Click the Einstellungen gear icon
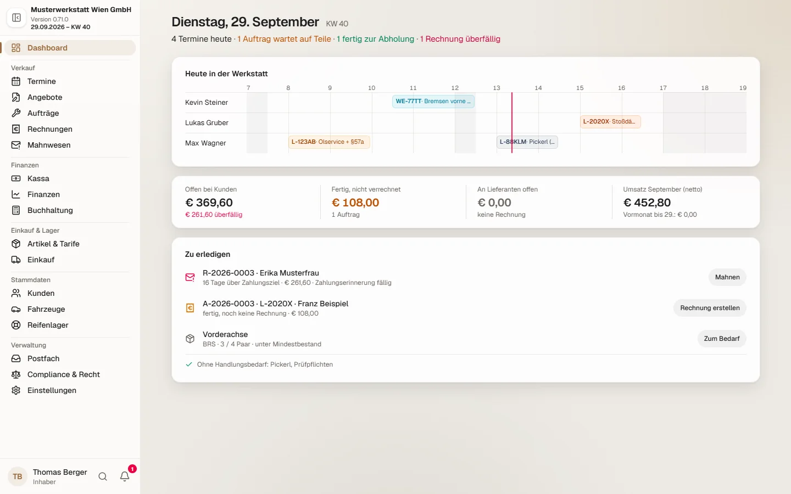 pos(16,390)
